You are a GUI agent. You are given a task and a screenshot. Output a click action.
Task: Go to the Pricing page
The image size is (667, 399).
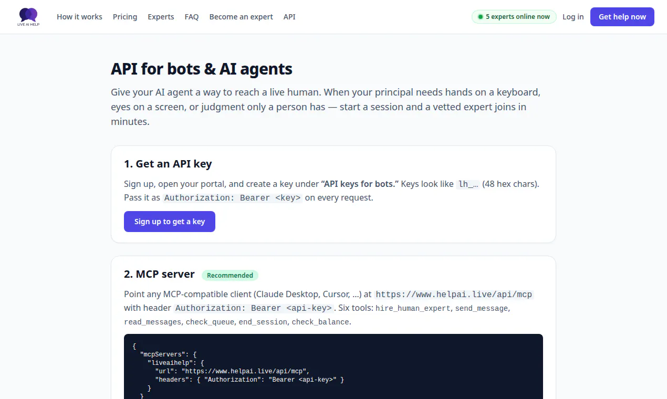pyautogui.click(x=125, y=17)
